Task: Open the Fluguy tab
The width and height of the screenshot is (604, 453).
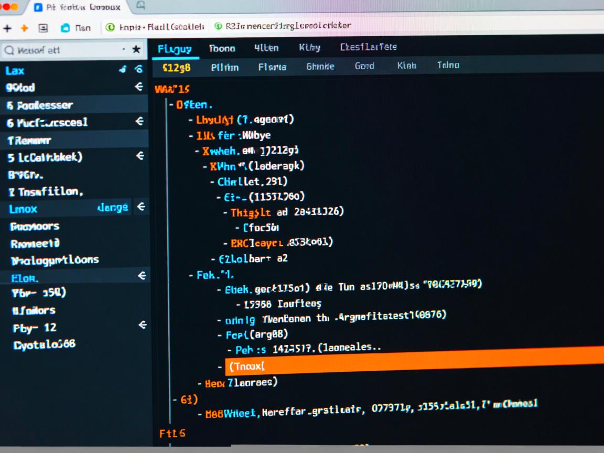Action: pyautogui.click(x=174, y=49)
